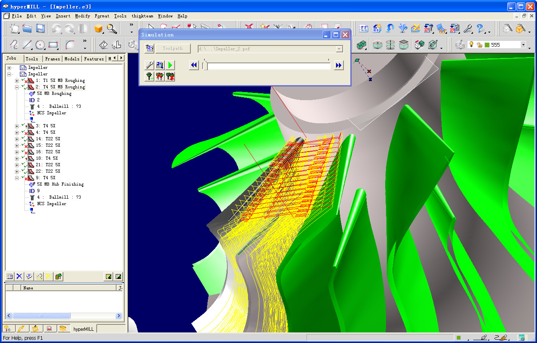Click the orange cube shading icon
This screenshot has width=537, height=343.
(99, 28)
